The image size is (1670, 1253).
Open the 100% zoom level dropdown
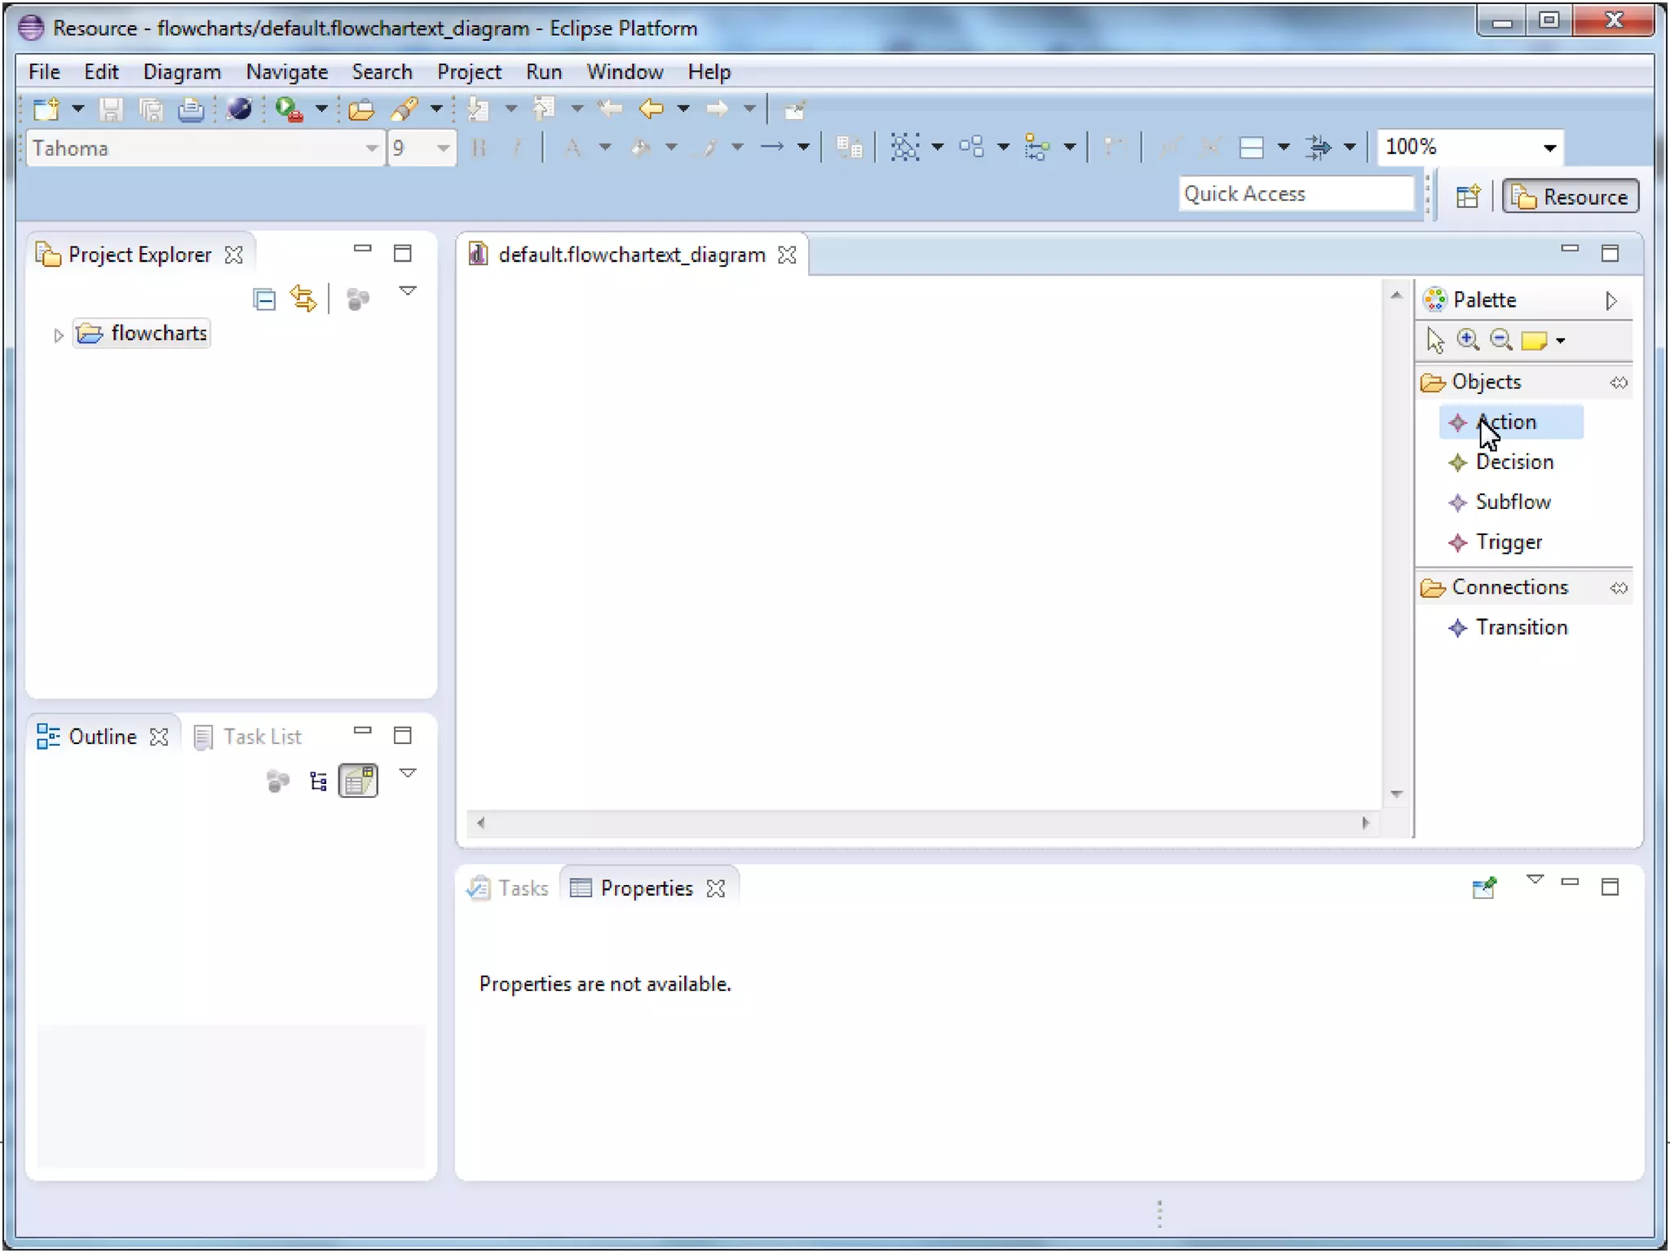[x=1549, y=148]
